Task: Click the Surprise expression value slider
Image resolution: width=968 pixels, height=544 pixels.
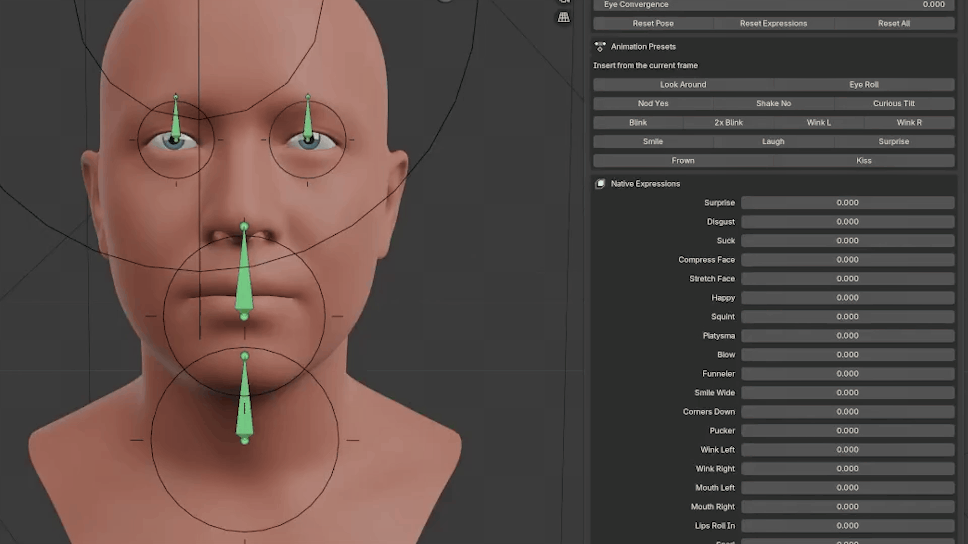Action: click(848, 202)
